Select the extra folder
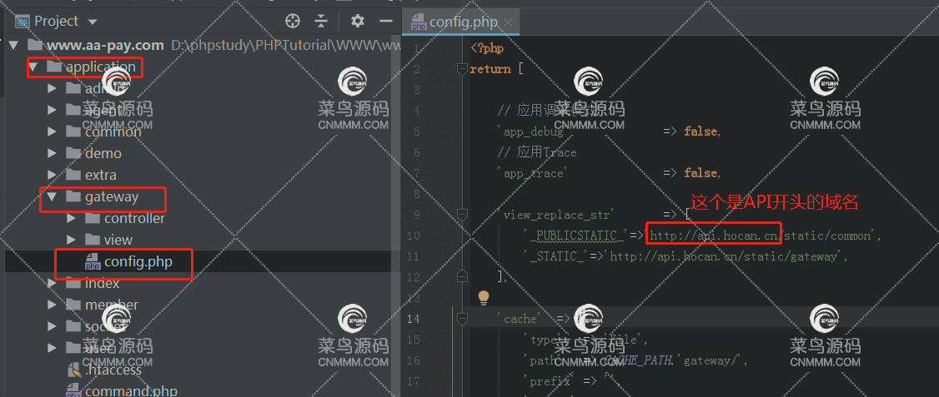 pos(101,175)
